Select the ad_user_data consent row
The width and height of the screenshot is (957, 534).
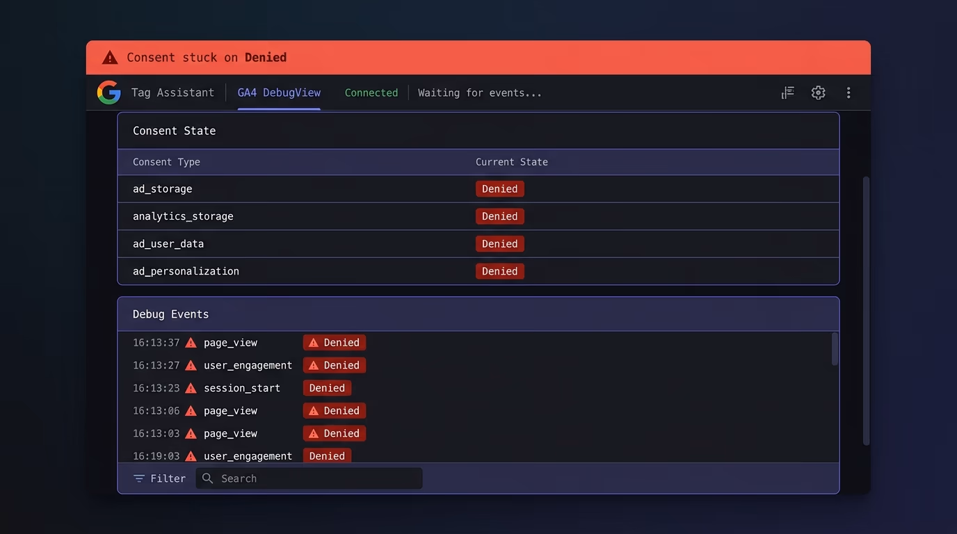[x=478, y=244]
